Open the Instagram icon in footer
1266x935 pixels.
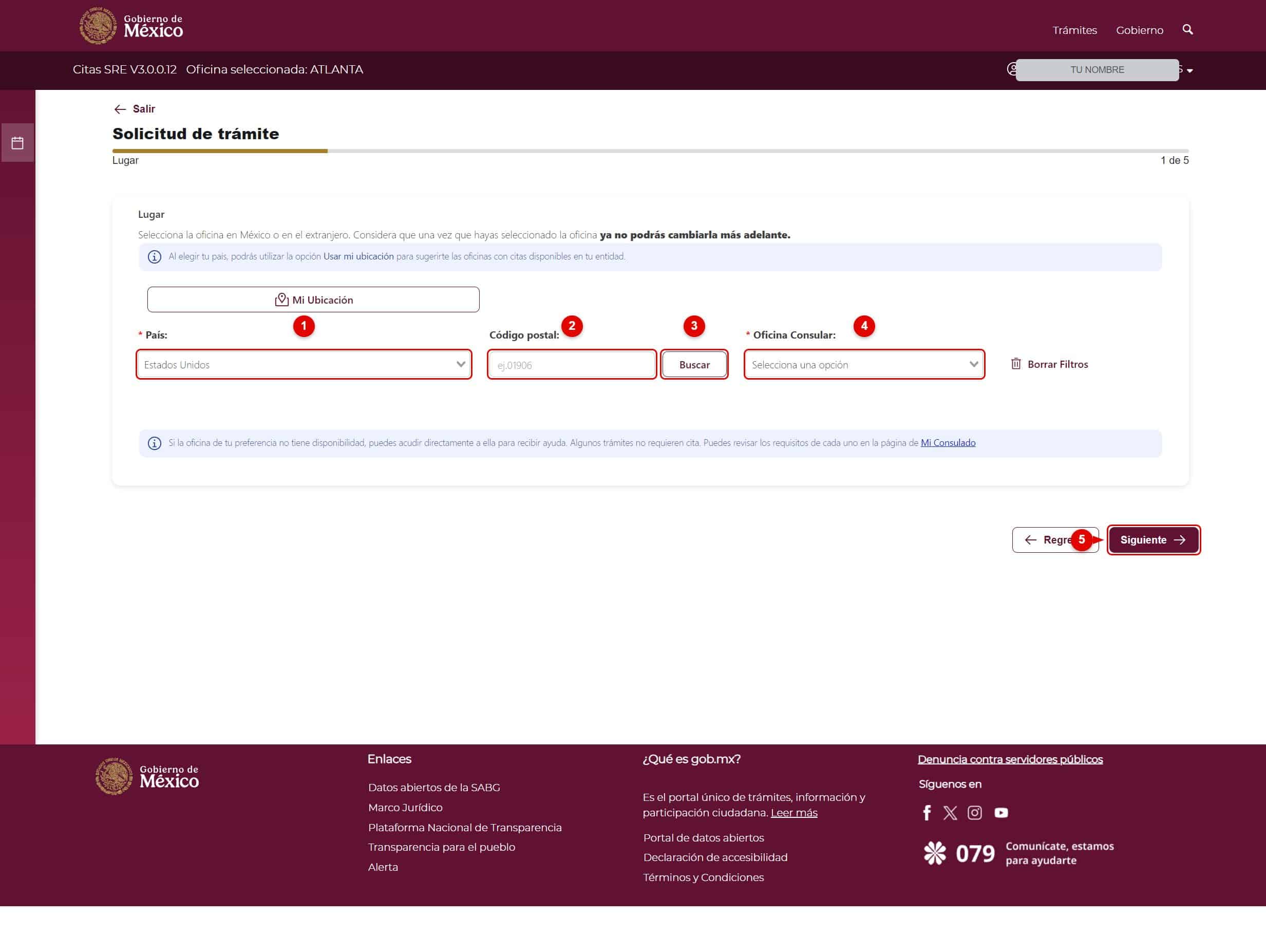[974, 812]
